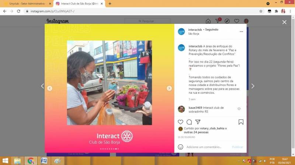Go to the next post arrow
This screenshot has width=295, height=165.
253,86
